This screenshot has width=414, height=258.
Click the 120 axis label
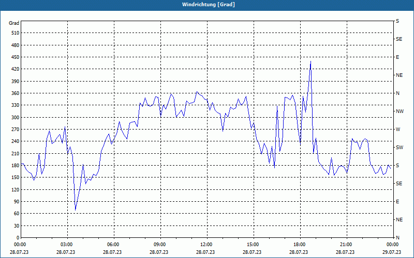point(16,189)
